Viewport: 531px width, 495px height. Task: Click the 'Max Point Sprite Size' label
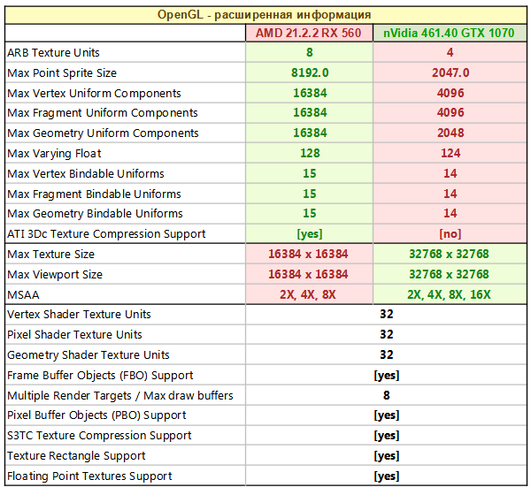[62, 73]
